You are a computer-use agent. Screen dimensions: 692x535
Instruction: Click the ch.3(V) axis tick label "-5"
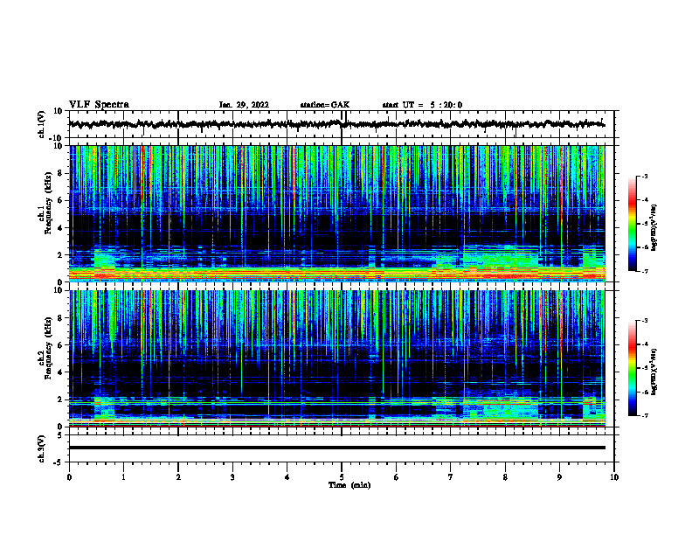[x=59, y=462]
